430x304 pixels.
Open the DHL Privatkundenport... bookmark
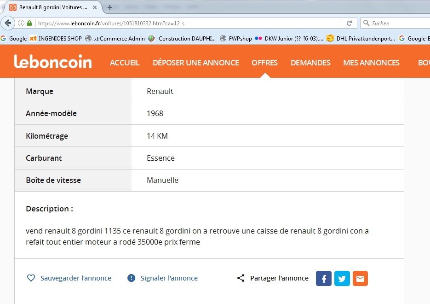pos(361,38)
